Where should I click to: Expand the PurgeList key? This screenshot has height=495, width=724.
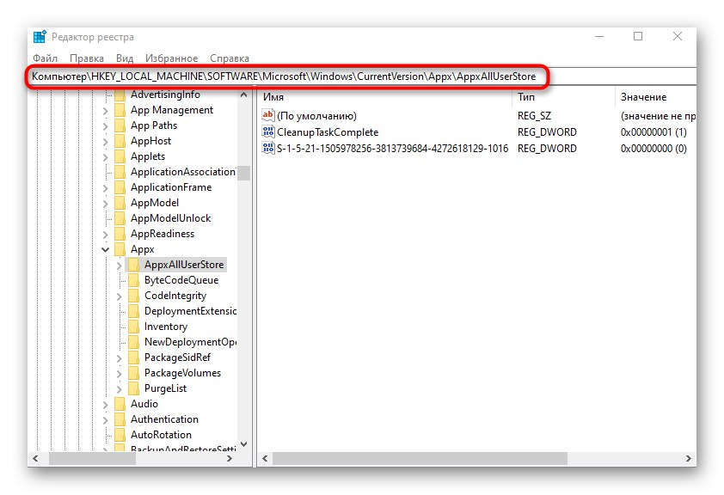point(120,389)
